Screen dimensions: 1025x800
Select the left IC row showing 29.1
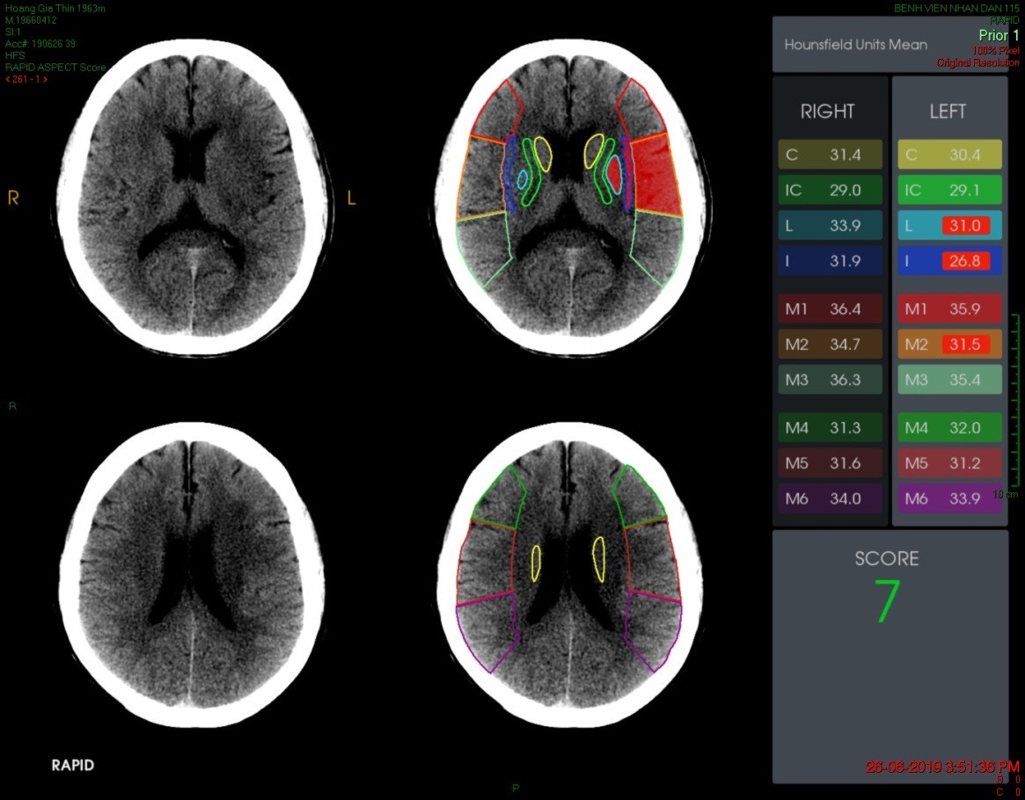[x=949, y=190]
